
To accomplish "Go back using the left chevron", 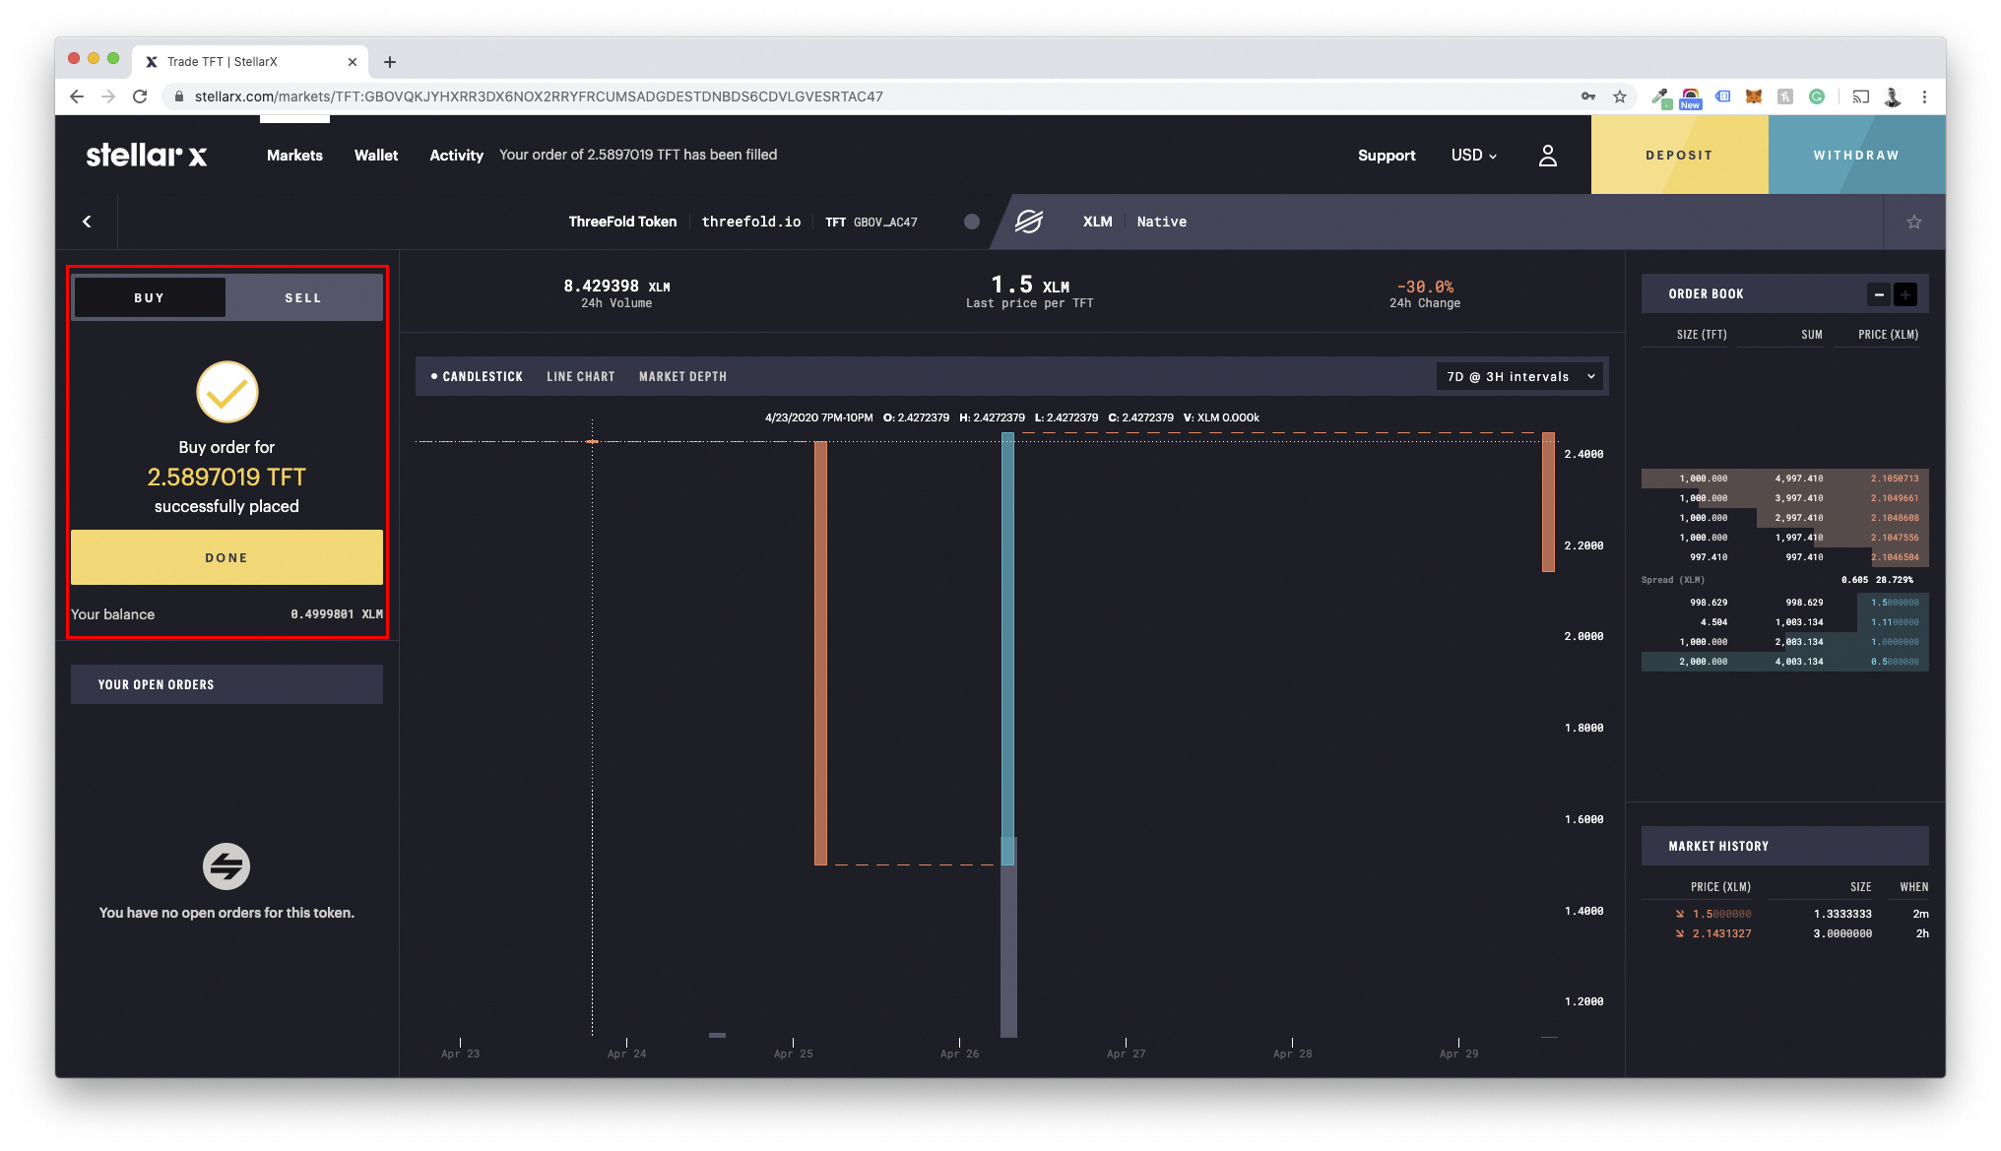I will [87, 222].
